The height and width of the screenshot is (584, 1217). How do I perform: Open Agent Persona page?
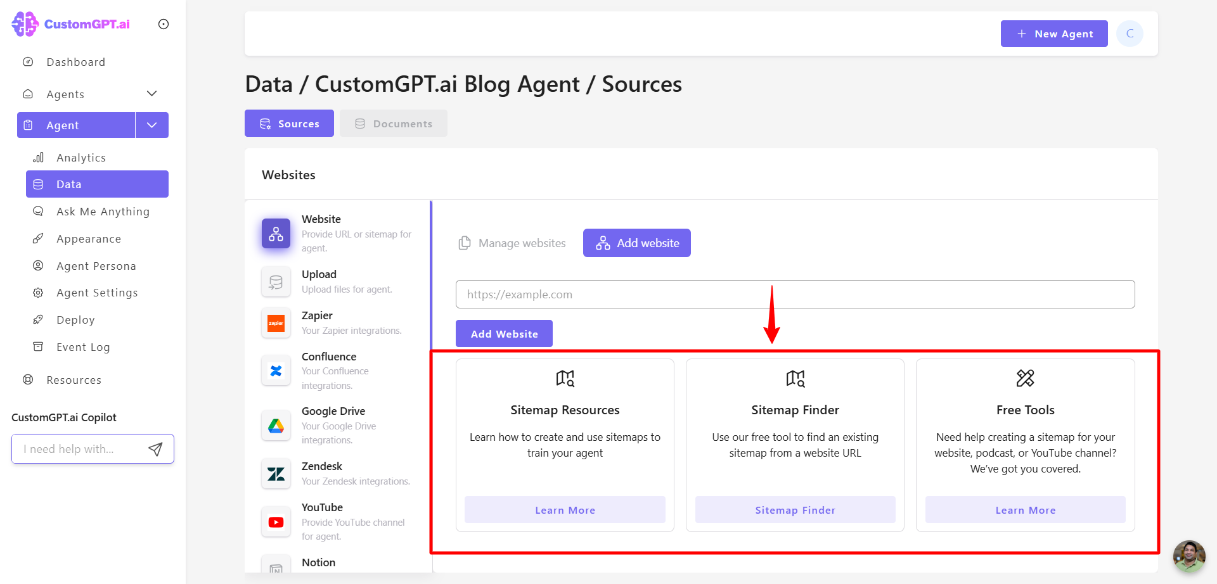pyautogui.click(x=96, y=266)
